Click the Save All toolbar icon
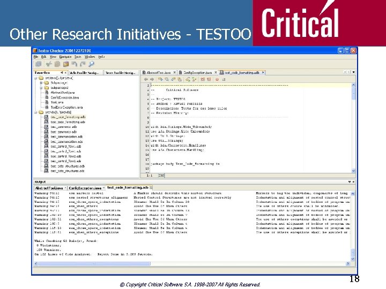 [x=39, y=64]
